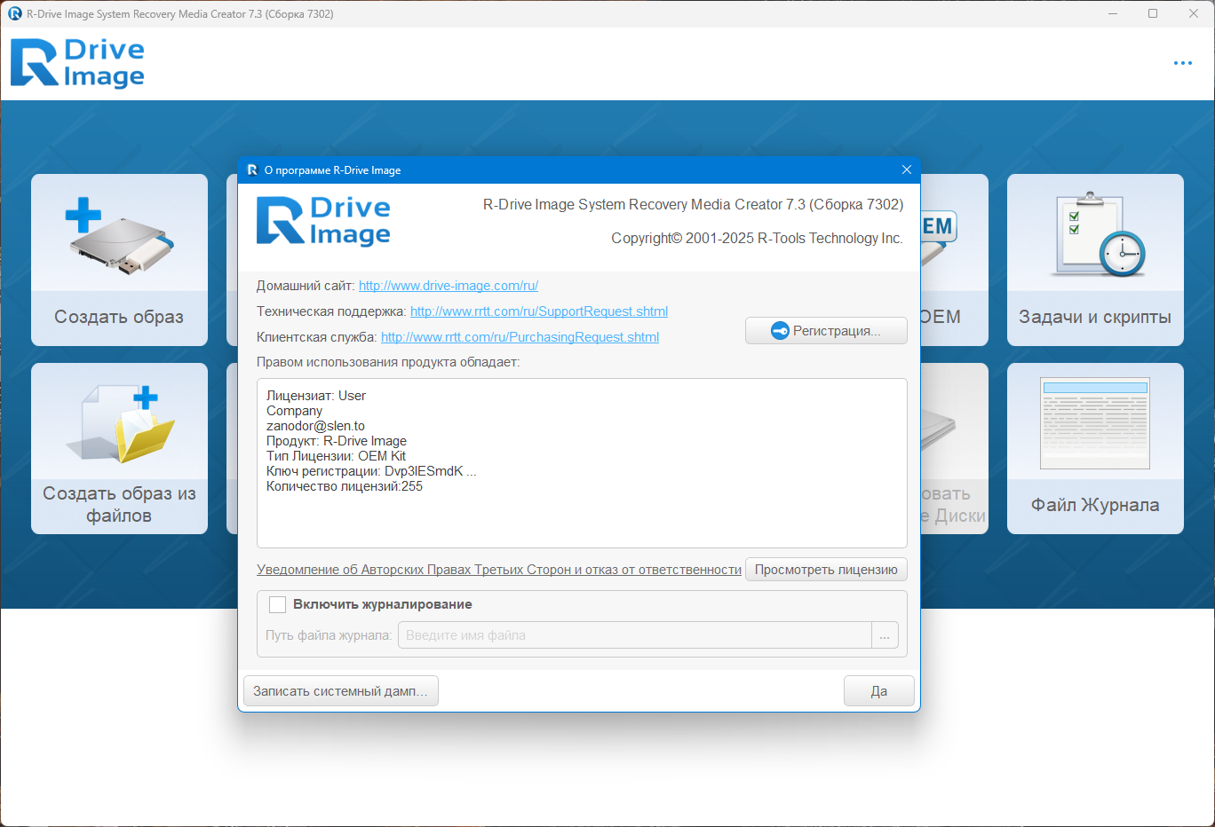Image resolution: width=1215 pixels, height=827 pixels.
Task: Open the Создать образ из файлов tile
Action: pos(119,448)
